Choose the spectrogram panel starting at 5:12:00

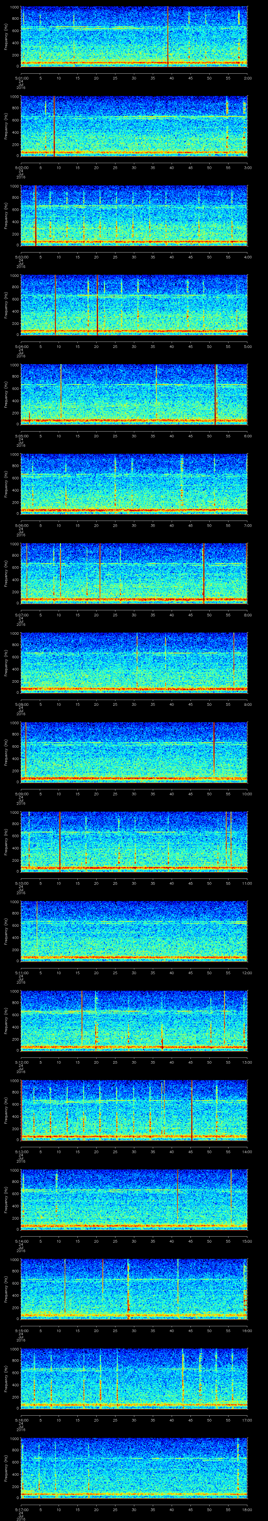pos(134,1020)
